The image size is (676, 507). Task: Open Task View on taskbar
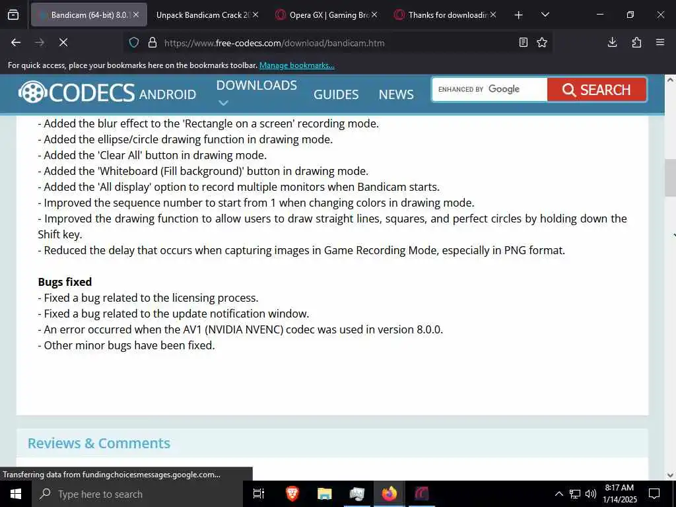tap(259, 494)
